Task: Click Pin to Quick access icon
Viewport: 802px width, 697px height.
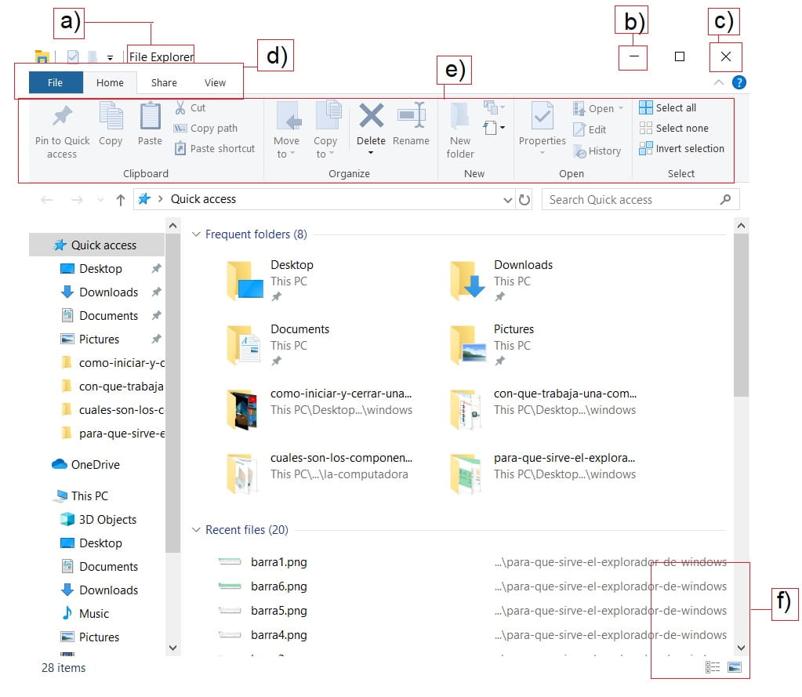Action: coord(63,116)
